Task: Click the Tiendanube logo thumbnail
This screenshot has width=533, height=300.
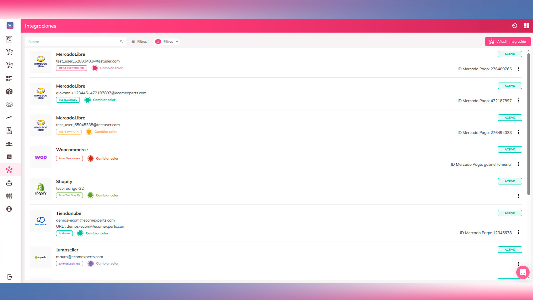Action: (41, 221)
